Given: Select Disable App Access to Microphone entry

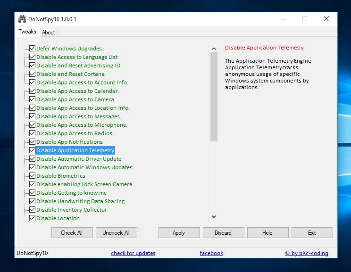Looking at the screenshot, I should point(82,125).
